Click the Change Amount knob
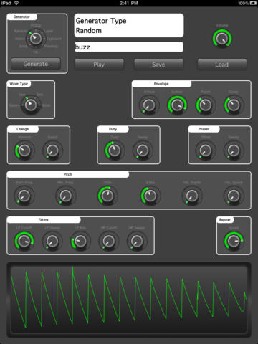The width and height of the screenshot is (258, 344). pos(24,150)
